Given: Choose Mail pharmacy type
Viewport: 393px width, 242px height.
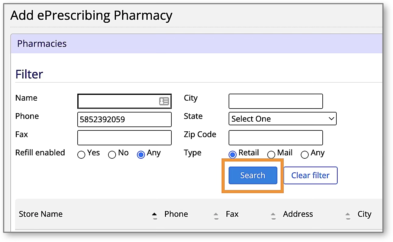Looking at the screenshot, I should click(x=271, y=155).
